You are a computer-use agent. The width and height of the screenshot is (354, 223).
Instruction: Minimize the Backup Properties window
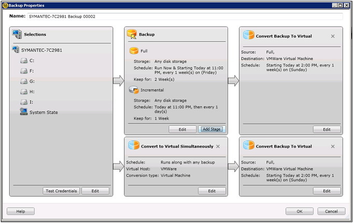click(335, 5)
